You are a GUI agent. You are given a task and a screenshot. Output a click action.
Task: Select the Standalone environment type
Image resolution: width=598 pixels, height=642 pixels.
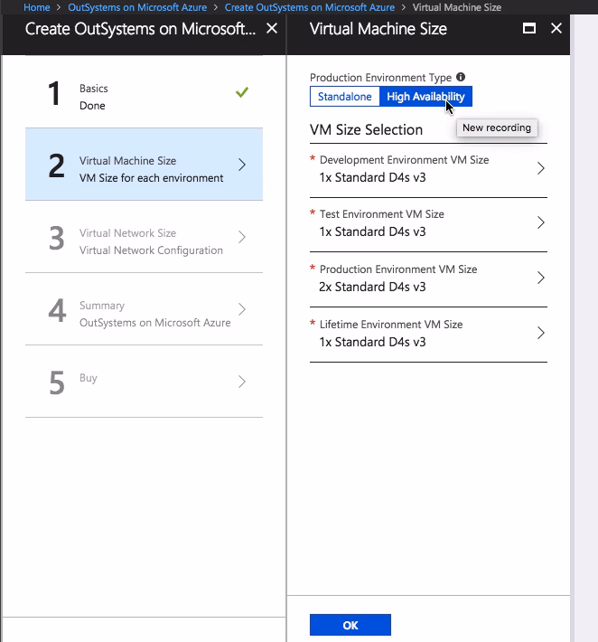click(345, 97)
